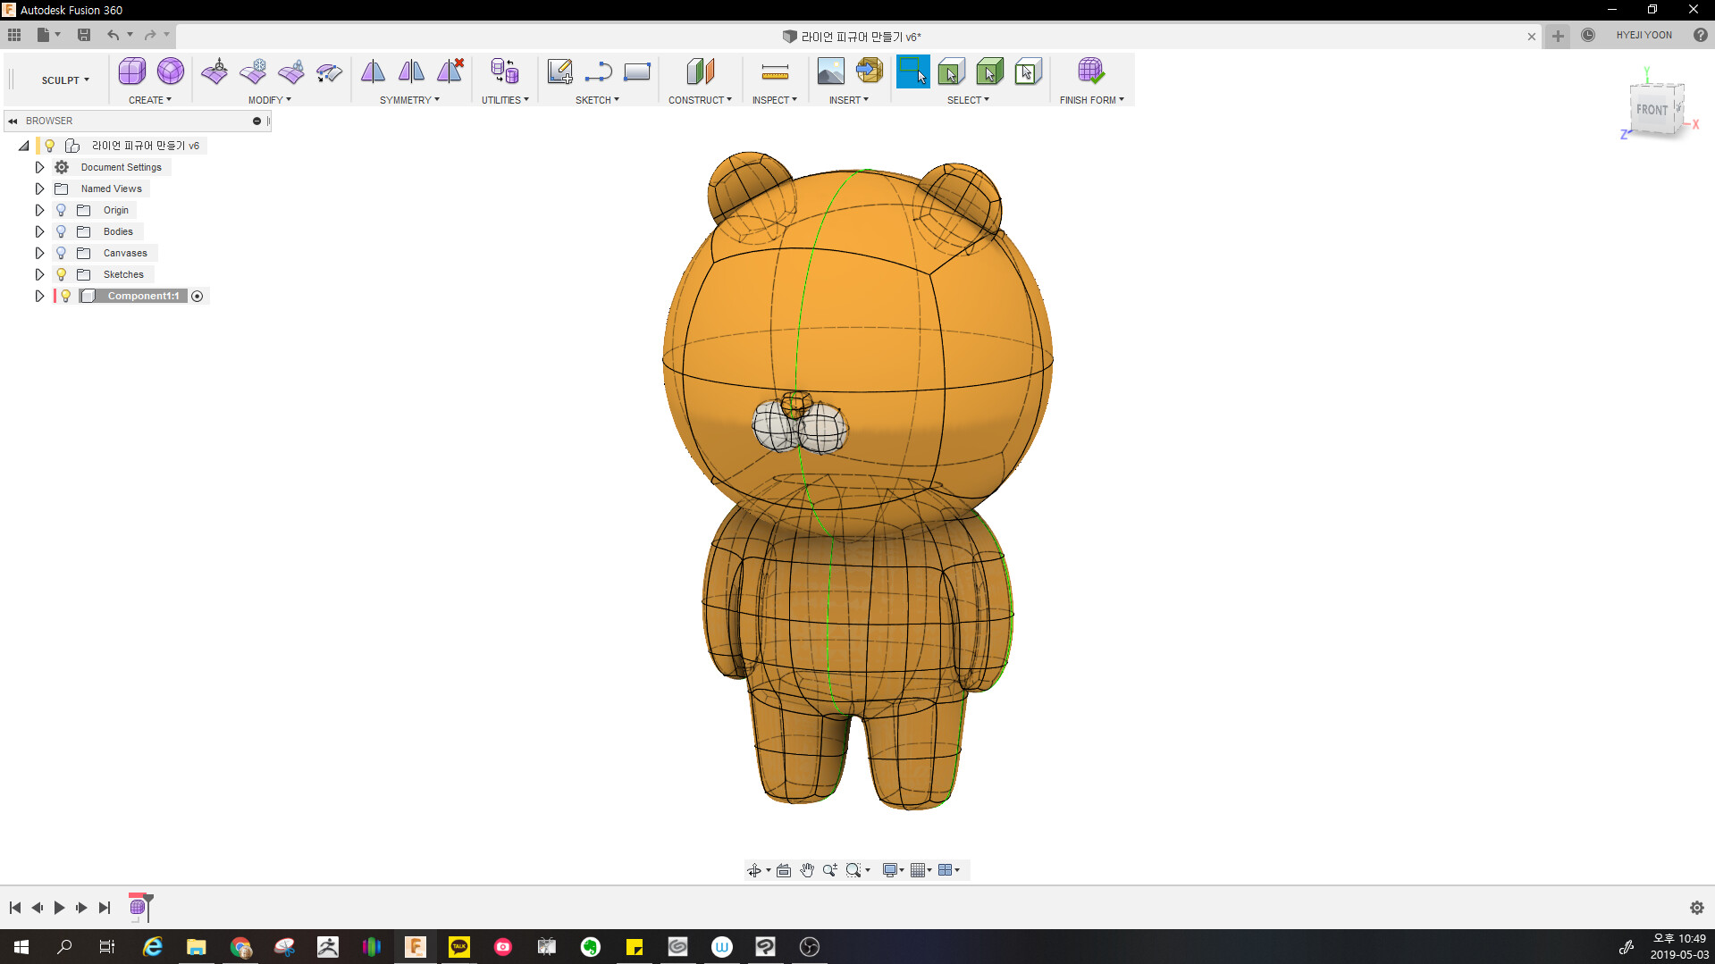Expand the Canvases folder
The image size is (1715, 964).
(39, 253)
